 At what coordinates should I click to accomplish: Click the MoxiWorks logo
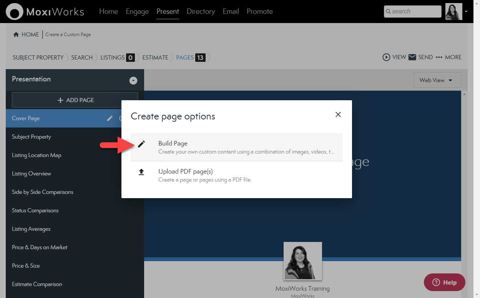(45, 12)
